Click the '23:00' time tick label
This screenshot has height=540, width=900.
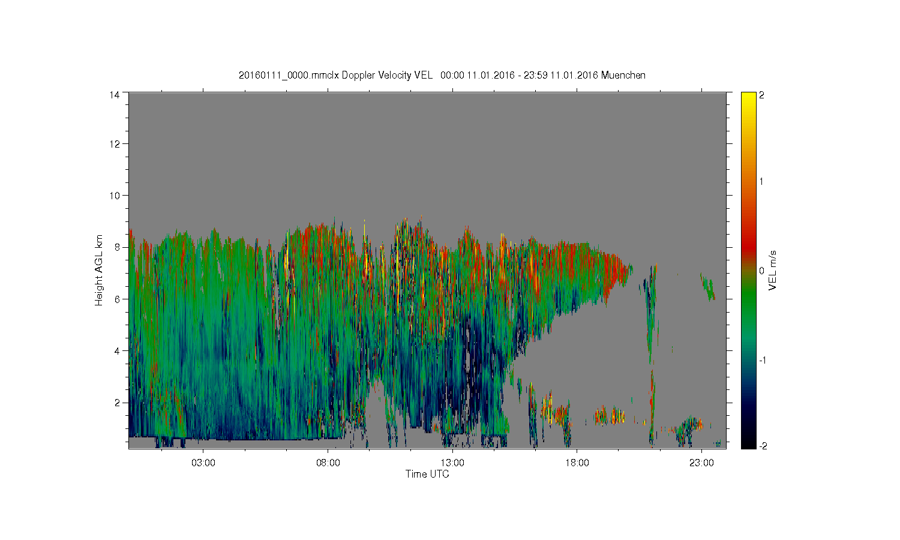tap(701, 463)
